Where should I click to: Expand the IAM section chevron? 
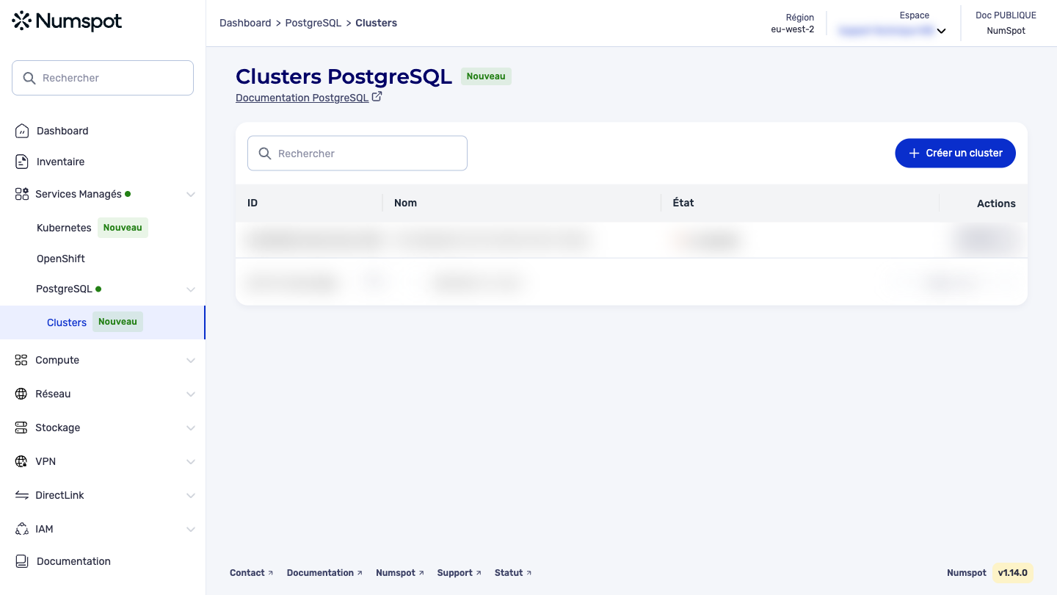[x=191, y=530]
